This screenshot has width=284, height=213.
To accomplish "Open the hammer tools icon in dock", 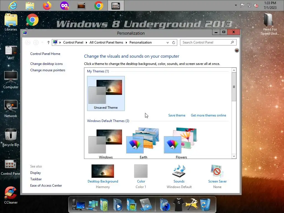I will click(192, 204).
